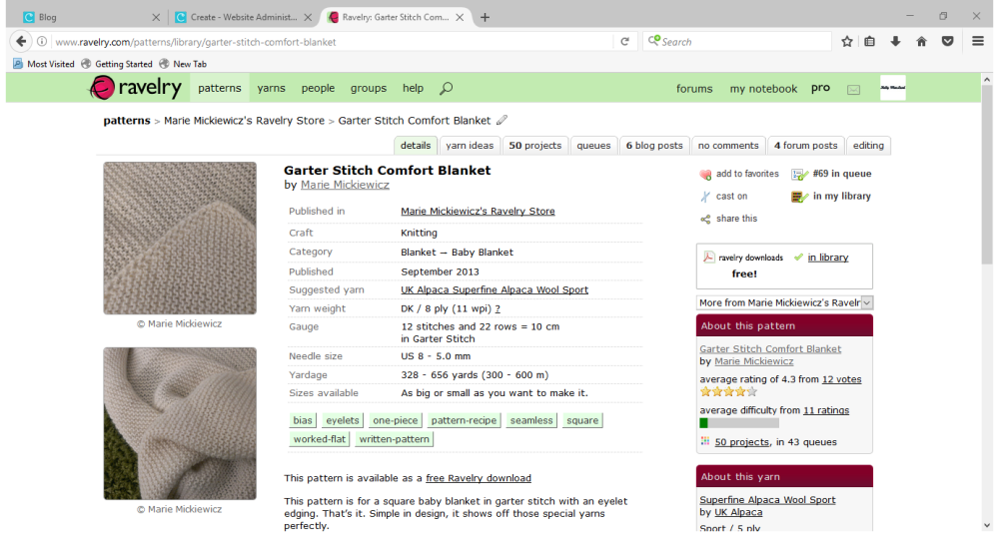
Task: Reload the page with refresh icon
Action: point(625,41)
